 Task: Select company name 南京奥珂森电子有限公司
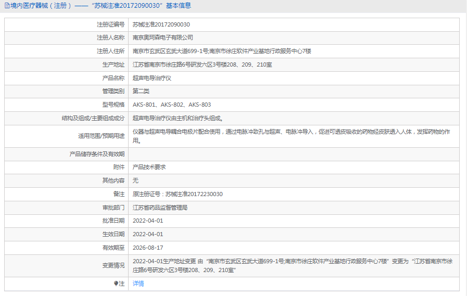163,38
